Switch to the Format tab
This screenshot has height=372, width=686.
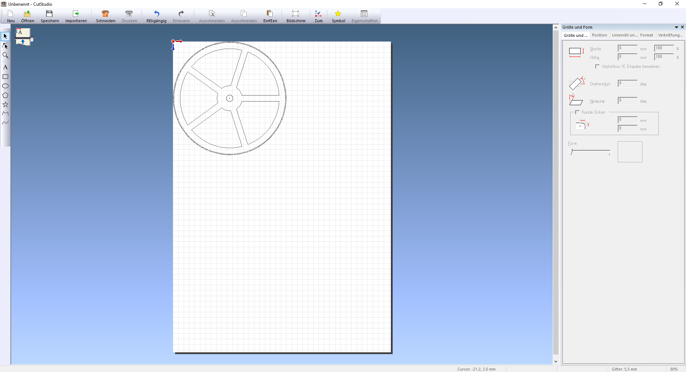point(646,35)
